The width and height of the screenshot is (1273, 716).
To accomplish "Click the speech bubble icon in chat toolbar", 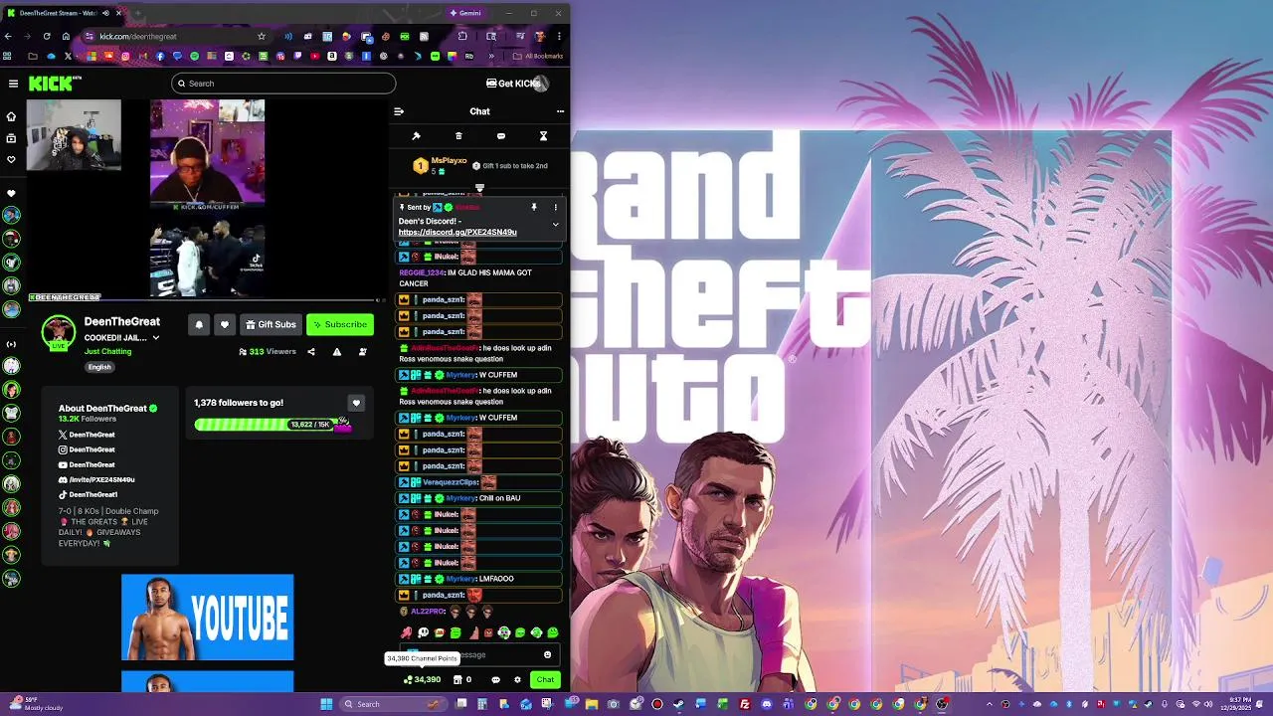I will 501,136.
